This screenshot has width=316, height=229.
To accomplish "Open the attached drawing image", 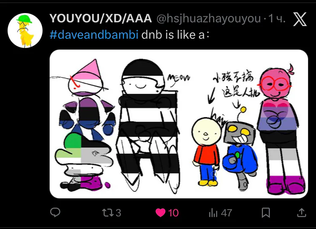I will tap(179, 124).
